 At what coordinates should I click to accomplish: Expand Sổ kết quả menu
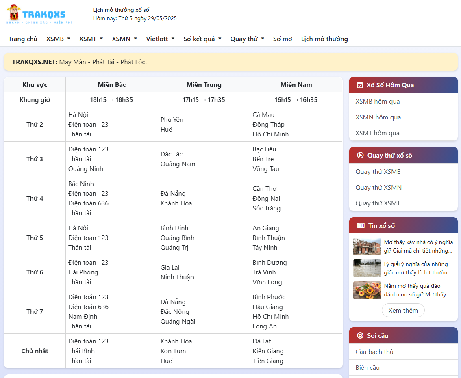click(202, 39)
